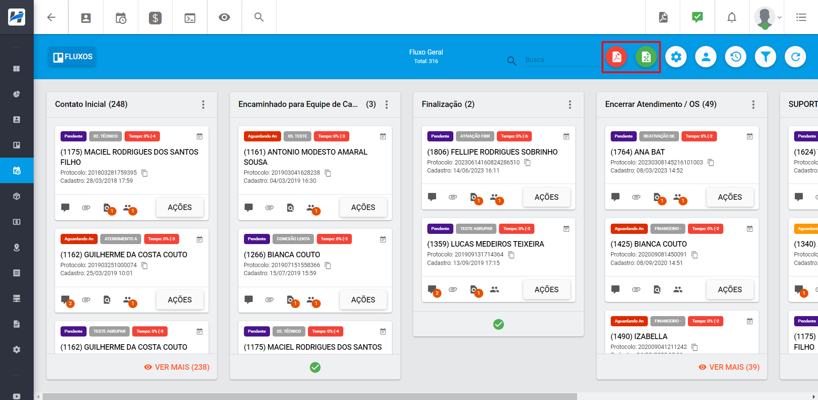The width and height of the screenshot is (818, 400).
Task: Open the PDF document icon in top bar
Action: [x=663, y=17]
